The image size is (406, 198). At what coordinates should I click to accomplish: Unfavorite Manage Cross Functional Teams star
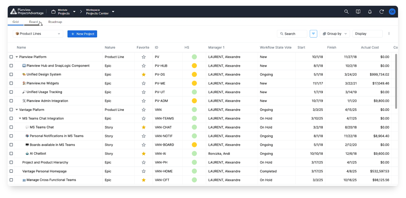point(144,180)
